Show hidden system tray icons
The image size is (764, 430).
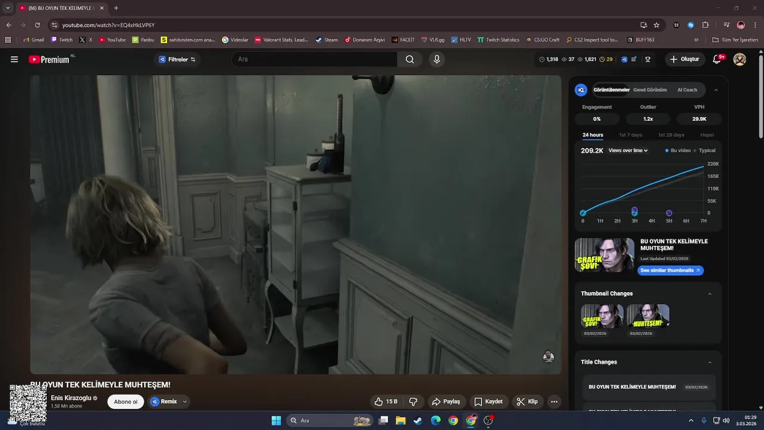[691, 420]
